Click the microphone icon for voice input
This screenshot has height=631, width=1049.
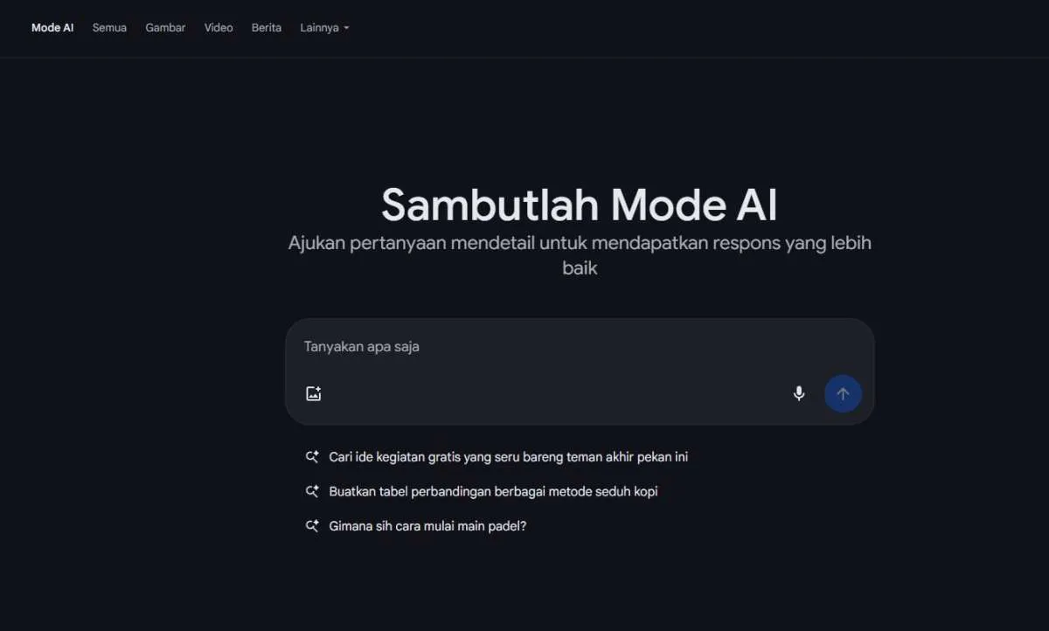(x=798, y=393)
